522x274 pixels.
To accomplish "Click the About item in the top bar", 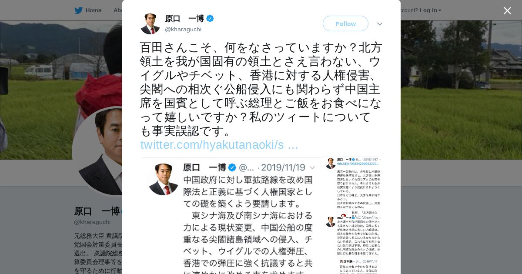I will tap(118, 10).
